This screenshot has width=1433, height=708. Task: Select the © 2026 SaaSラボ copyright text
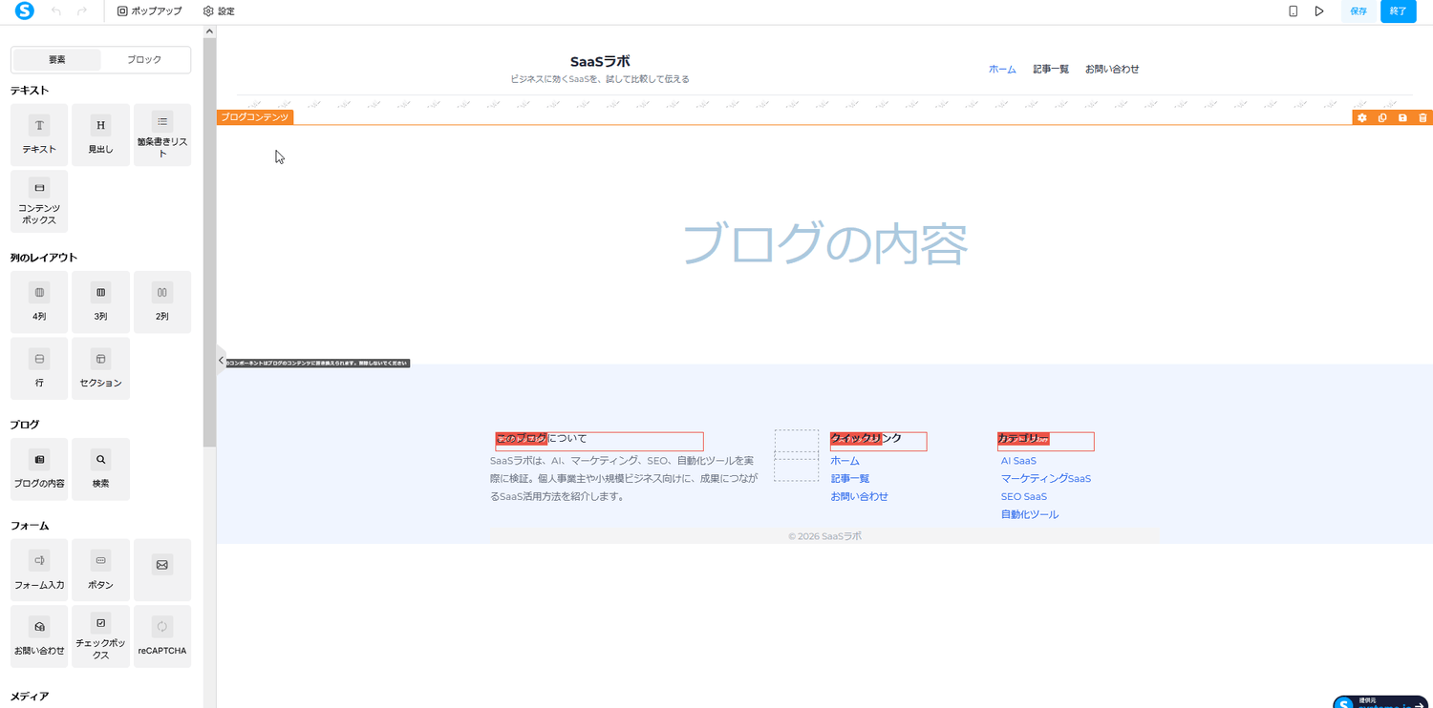tap(824, 536)
